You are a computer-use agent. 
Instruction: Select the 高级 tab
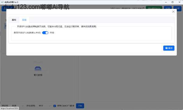(x=24, y=20)
